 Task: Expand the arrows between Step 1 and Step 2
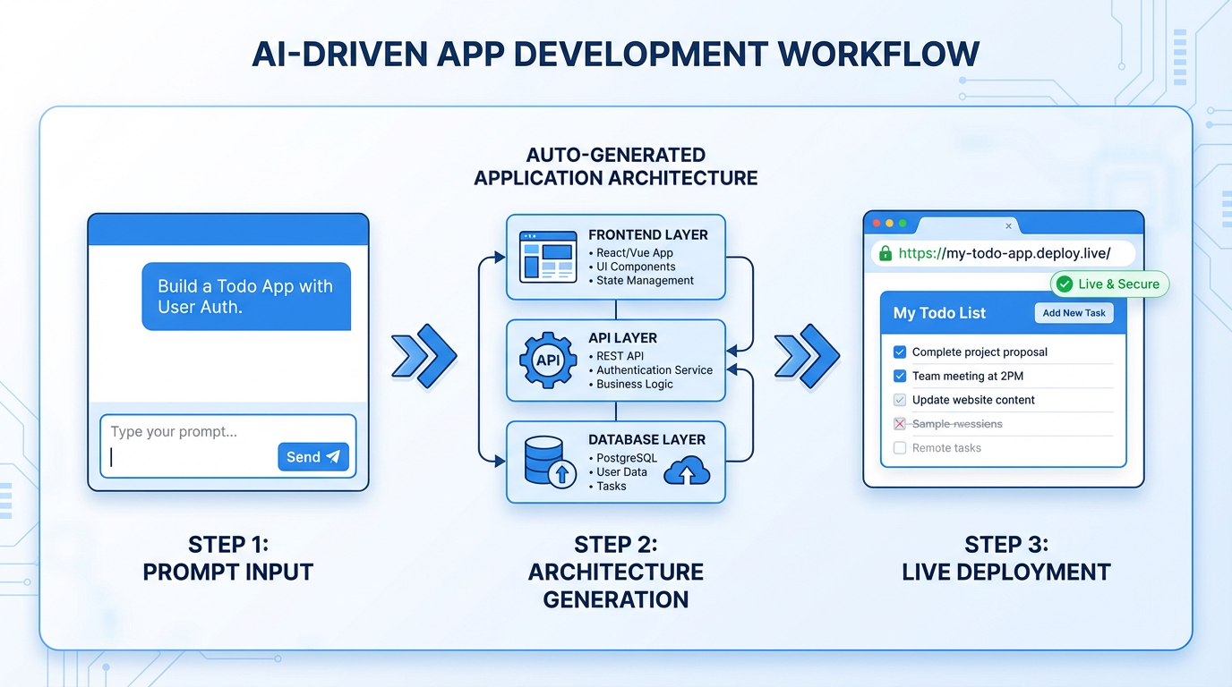(x=424, y=357)
